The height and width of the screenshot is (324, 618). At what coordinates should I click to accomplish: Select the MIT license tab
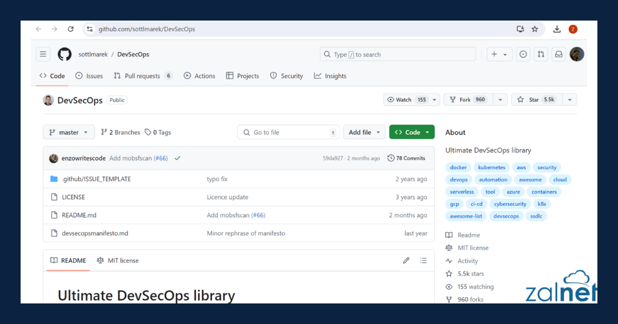pyautogui.click(x=117, y=260)
